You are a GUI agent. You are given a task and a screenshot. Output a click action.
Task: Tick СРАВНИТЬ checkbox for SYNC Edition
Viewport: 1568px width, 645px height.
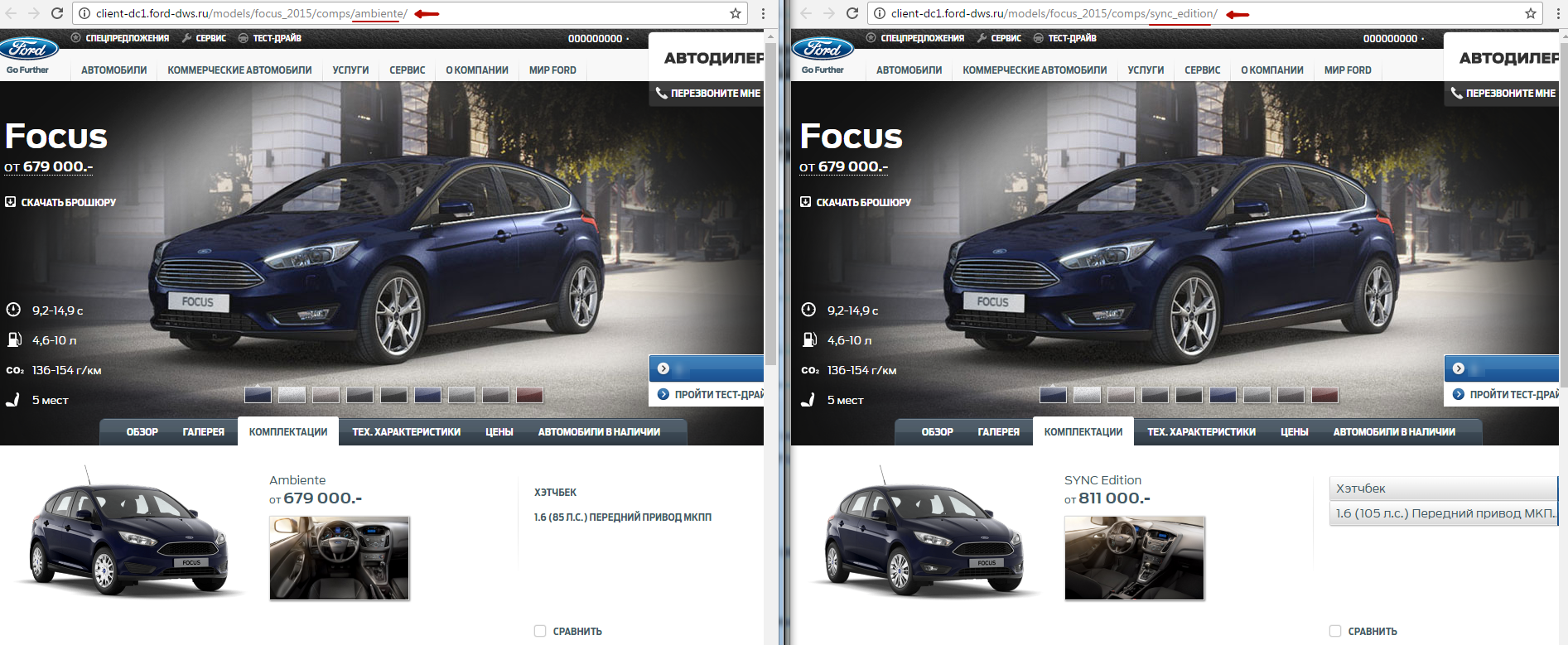[1335, 631]
